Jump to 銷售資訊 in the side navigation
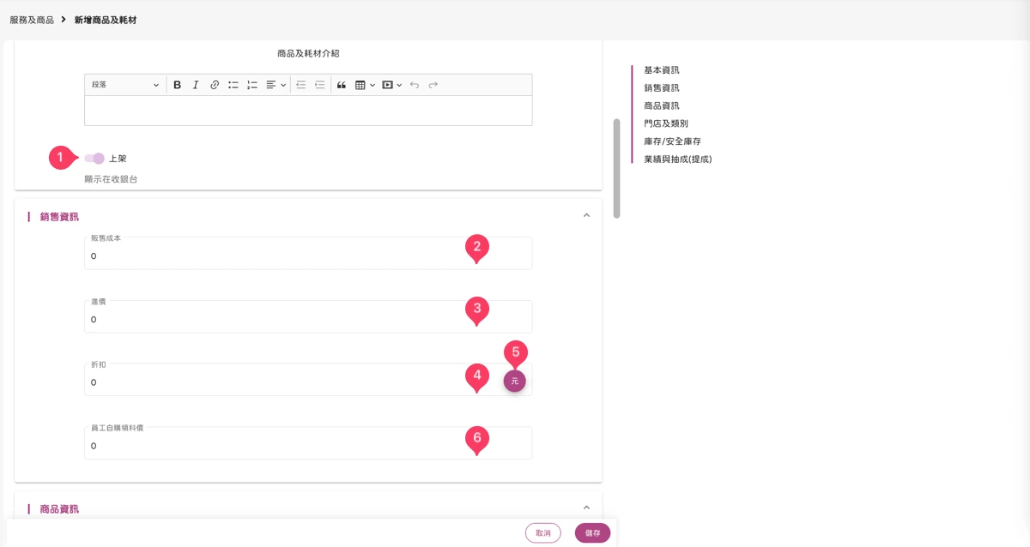The width and height of the screenshot is (1030, 547). tap(662, 88)
